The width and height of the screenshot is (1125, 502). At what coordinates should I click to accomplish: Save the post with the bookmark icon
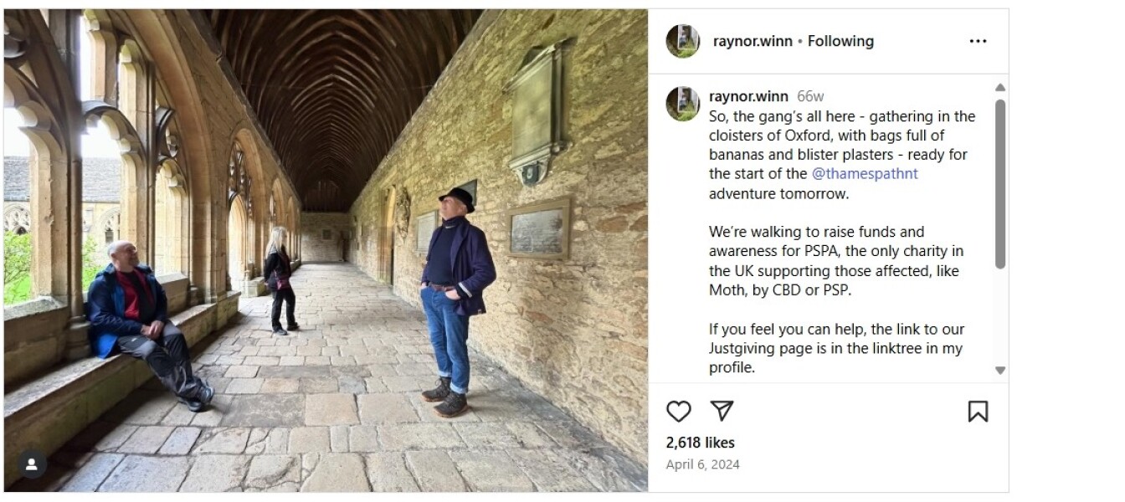pos(977,411)
